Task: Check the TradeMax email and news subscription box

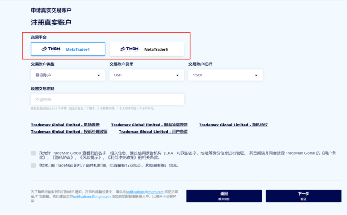Action: [33, 165]
